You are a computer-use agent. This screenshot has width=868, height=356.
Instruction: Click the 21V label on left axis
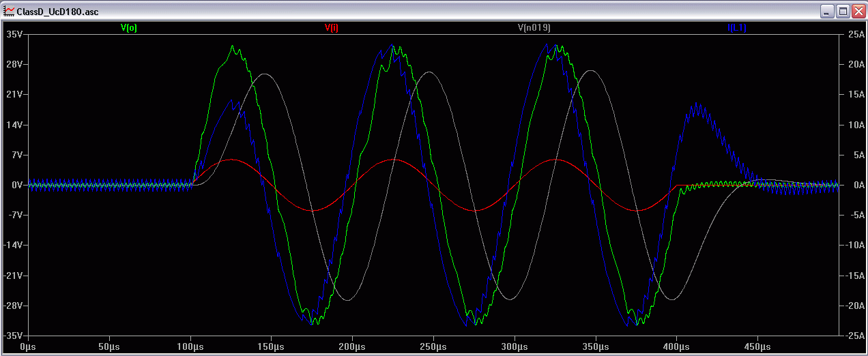coord(14,94)
